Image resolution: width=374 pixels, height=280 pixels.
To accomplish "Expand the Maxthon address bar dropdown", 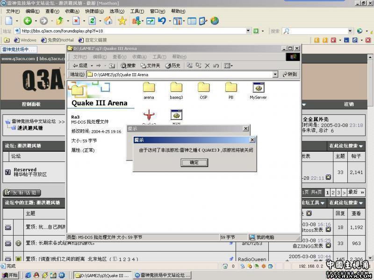I will (x=248, y=31).
